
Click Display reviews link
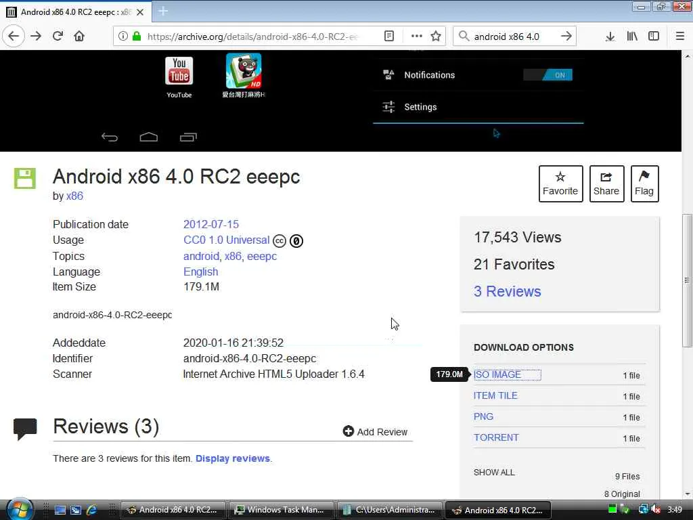pos(233,458)
